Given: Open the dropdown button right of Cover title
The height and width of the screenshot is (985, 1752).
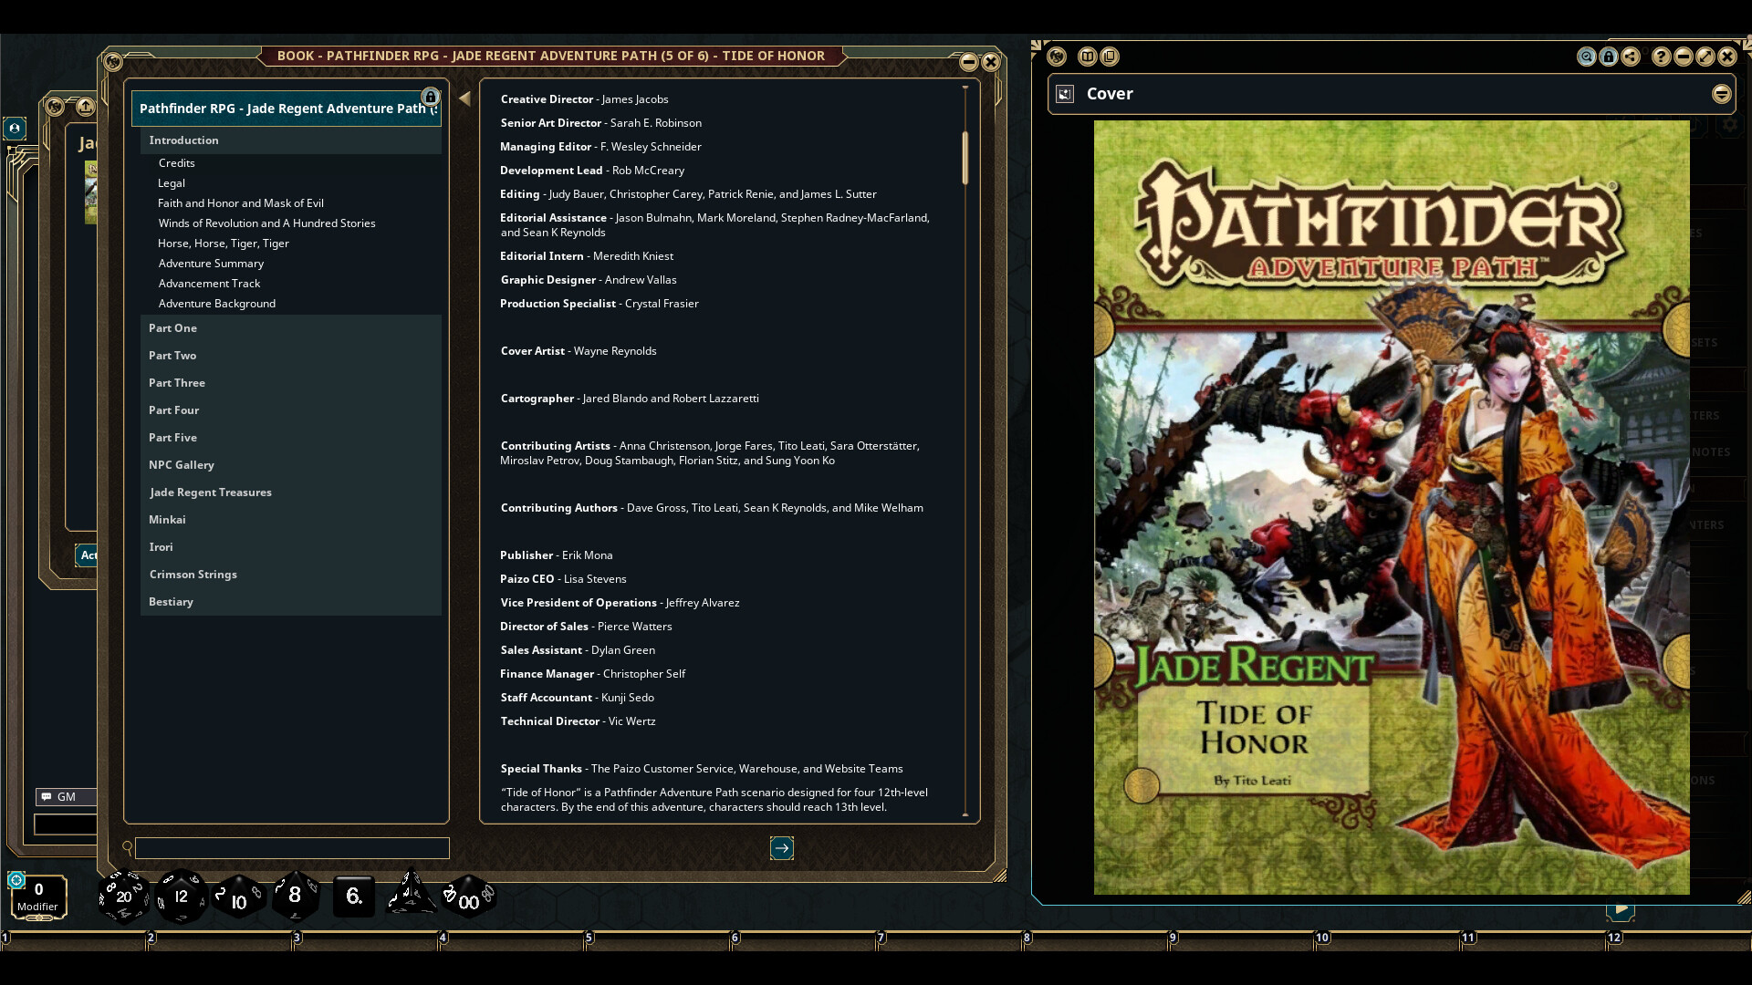Looking at the screenshot, I should pos(1721,94).
